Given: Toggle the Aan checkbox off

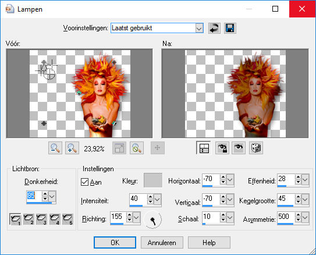Looking at the screenshot, I should pyautogui.click(x=84, y=182).
